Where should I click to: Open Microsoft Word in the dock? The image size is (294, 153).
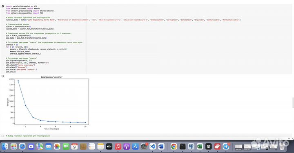click(161, 146)
